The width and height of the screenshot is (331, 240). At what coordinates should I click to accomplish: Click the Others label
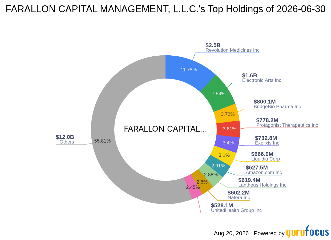click(67, 142)
